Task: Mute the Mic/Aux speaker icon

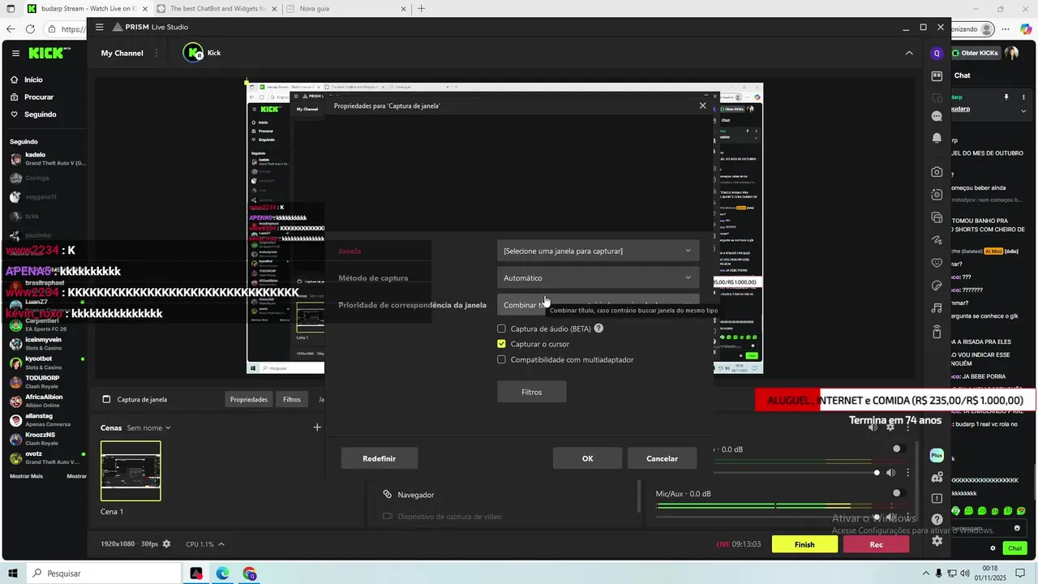Action: (x=890, y=517)
